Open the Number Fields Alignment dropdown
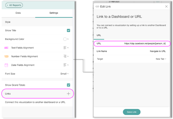The width and height of the screenshot is (173, 119). pyautogui.click(x=66, y=56)
